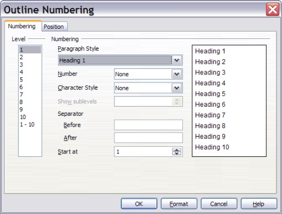The image size is (282, 214).
Task: Click Heading 10 in the preview
Action: click(x=212, y=147)
